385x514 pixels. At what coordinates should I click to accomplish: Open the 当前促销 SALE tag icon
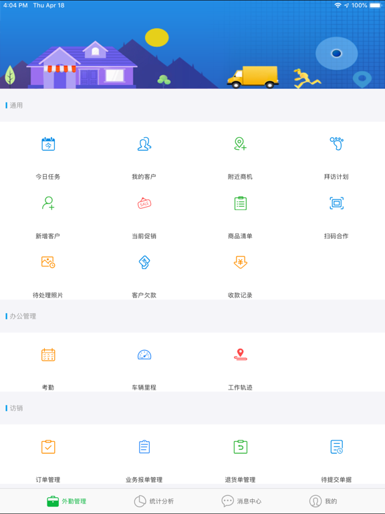coord(144,203)
